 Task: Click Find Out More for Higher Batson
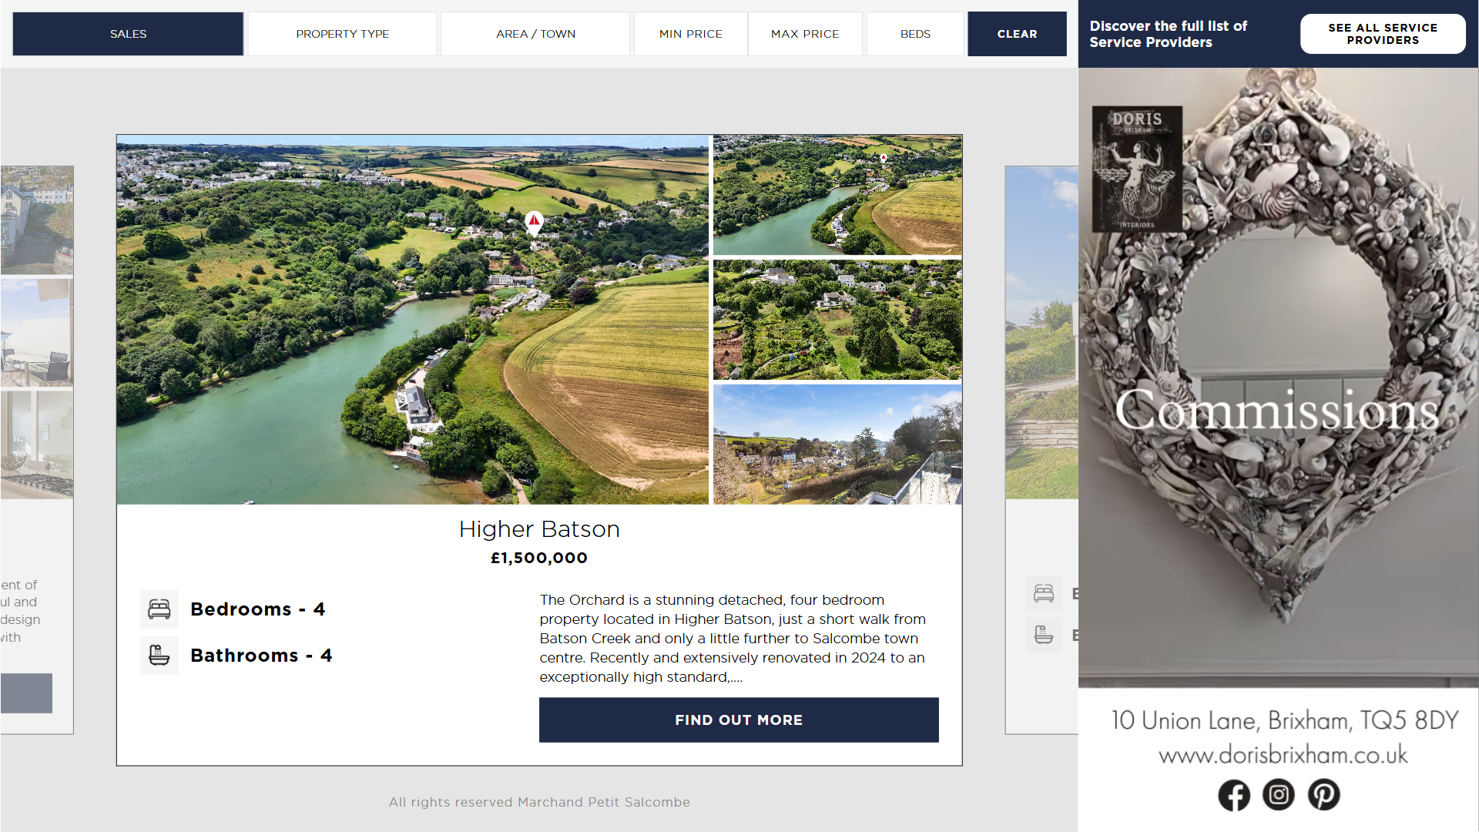pyautogui.click(x=738, y=720)
